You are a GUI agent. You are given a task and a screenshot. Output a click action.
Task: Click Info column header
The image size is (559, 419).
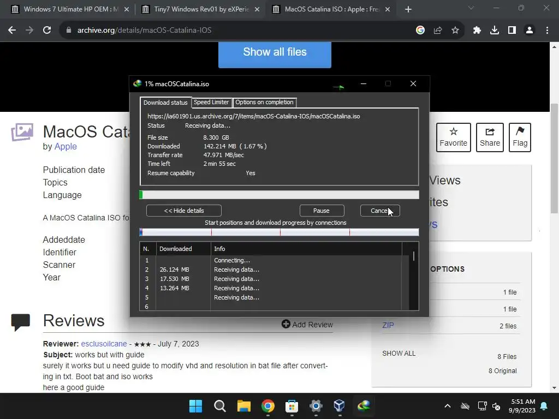pos(306,249)
